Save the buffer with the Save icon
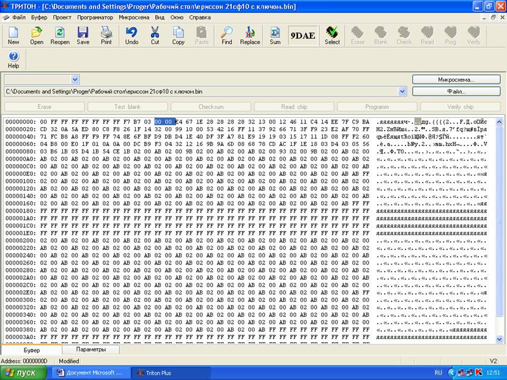Viewport: 507px width, 380px height. pyautogui.click(x=83, y=35)
